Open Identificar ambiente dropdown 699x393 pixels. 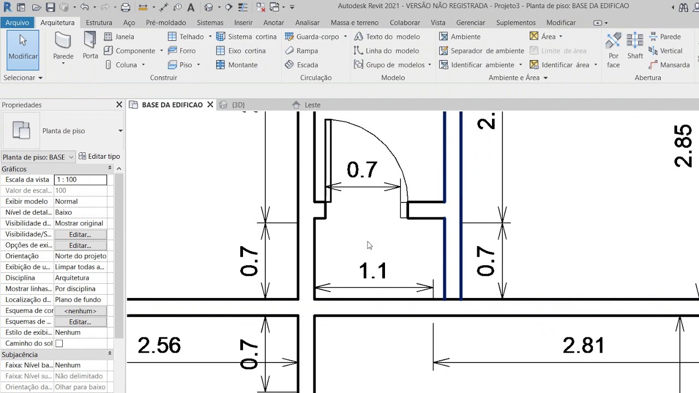point(520,65)
